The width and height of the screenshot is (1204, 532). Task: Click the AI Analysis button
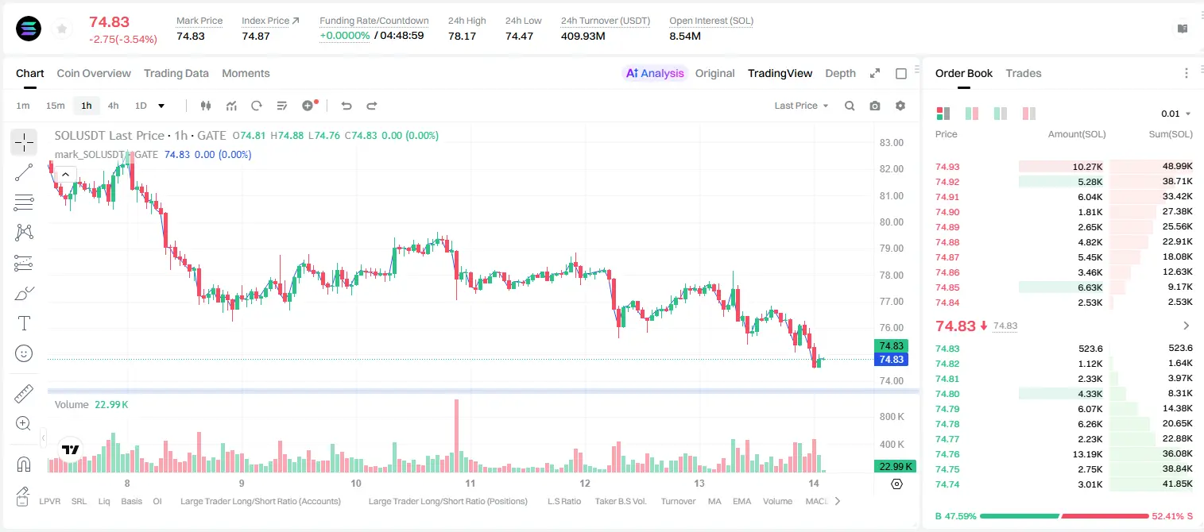coord(655,73)
